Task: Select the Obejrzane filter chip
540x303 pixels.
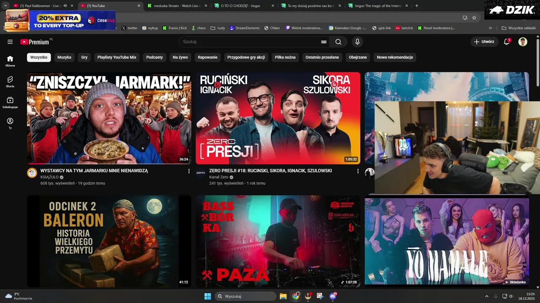Action: pos(358,57)
